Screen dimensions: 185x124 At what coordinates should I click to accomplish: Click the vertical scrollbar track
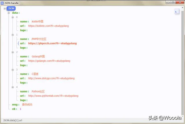182,62
